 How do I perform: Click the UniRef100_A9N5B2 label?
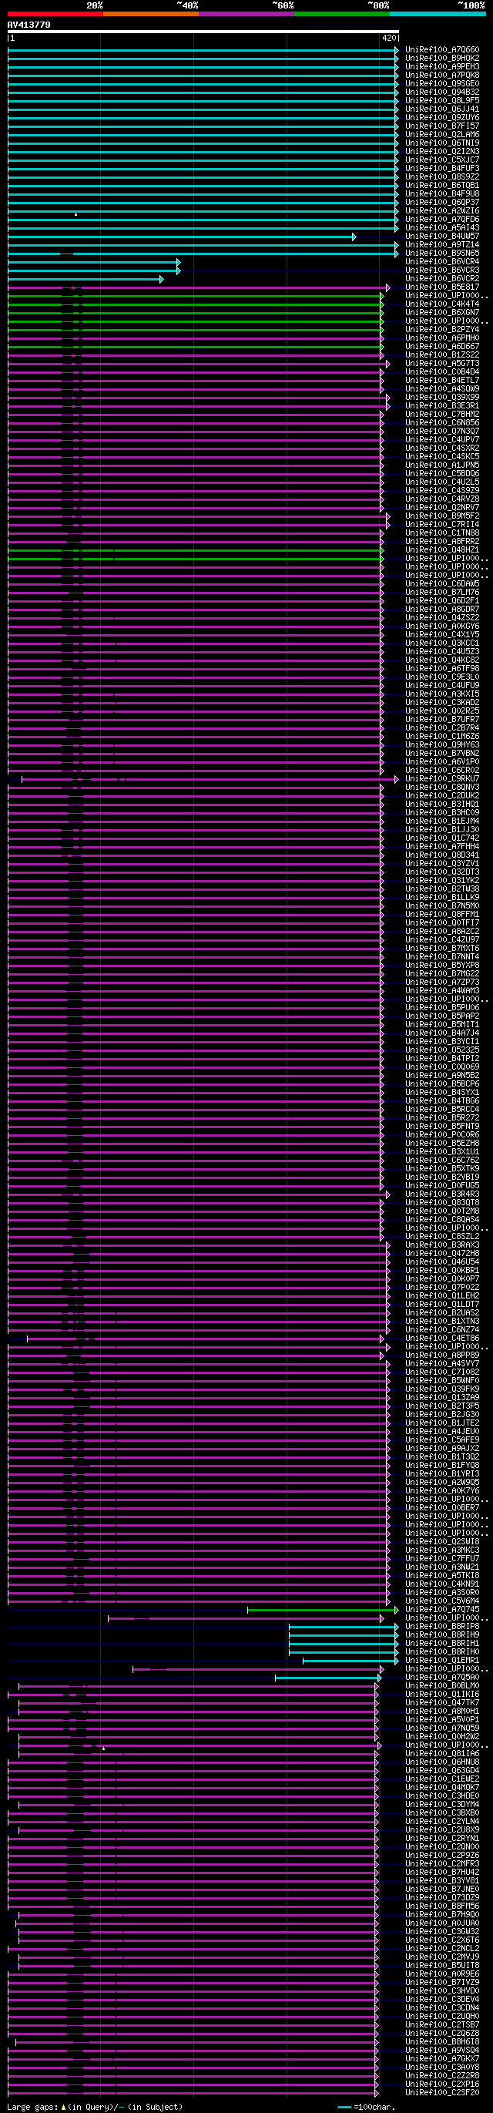(x=442, y=1075)
